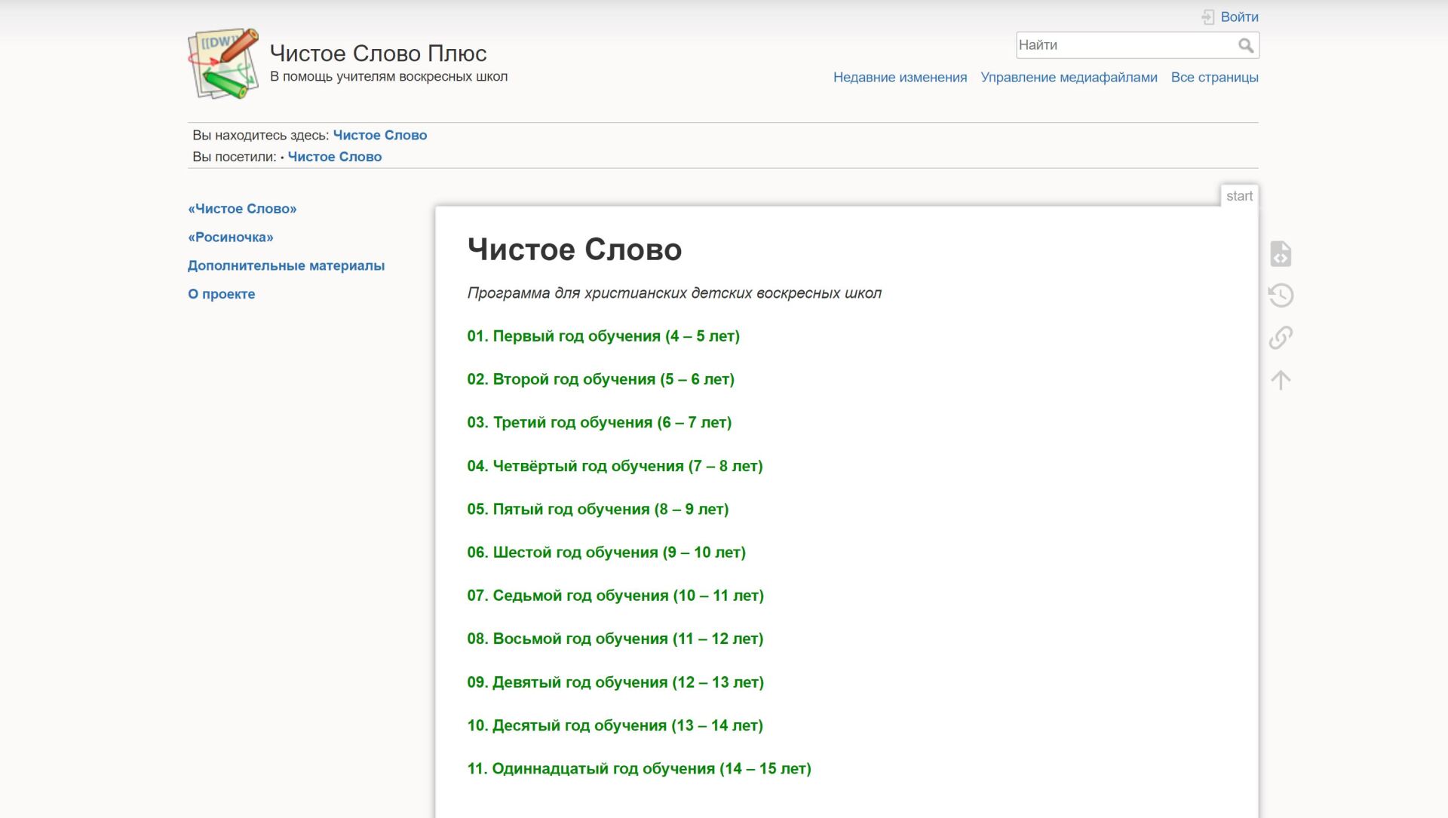Viewport: 1448px width, 818px height.
Task: Click the login icon beside Войти
Action: pos(1208,17)
